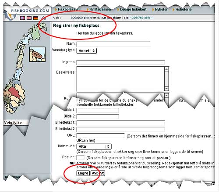
Task: Click the Avbryt button
Action: (98, 173)
